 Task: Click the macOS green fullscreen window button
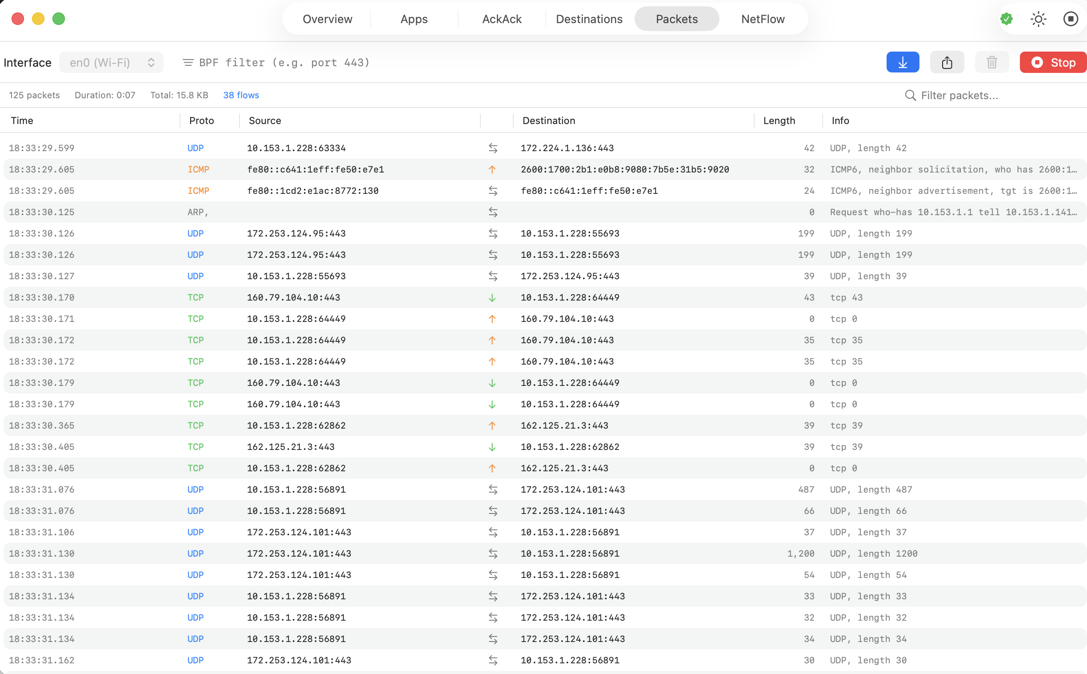pos(59,19)
